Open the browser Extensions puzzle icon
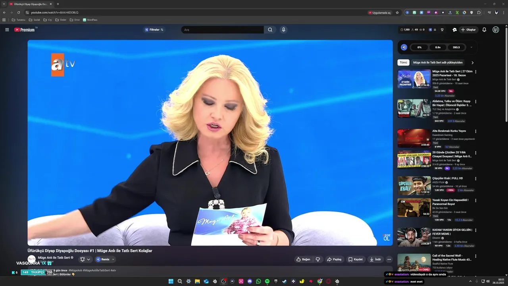Image resolution: width=508 pixels, height=286 pixels. [479, 13]
